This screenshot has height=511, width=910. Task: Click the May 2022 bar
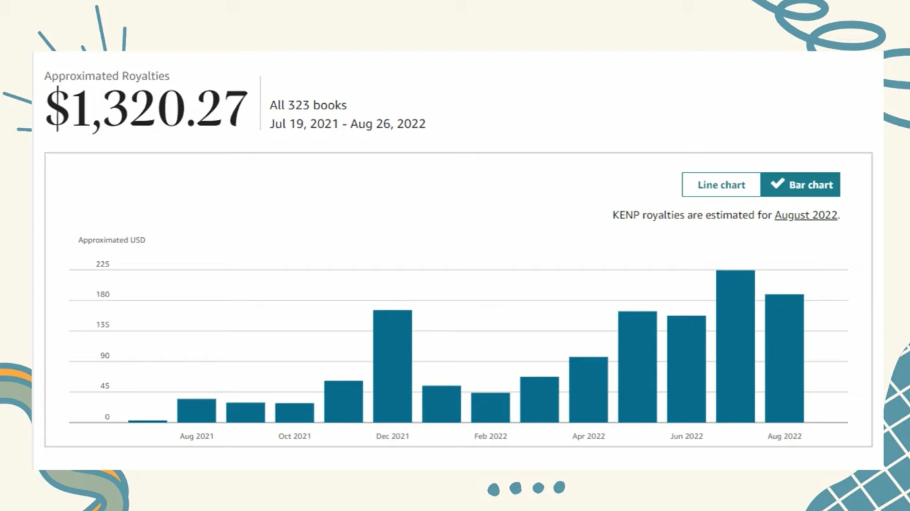[x=637, y=367]
